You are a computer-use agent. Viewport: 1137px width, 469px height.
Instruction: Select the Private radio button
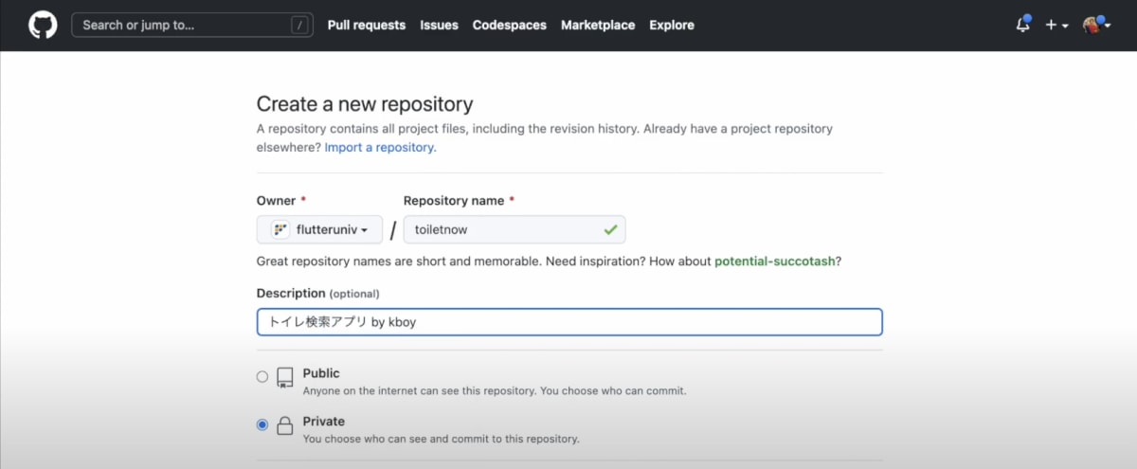(262, 425)
